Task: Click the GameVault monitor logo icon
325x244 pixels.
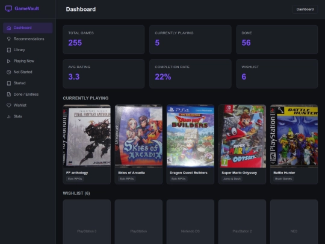Action: pyautogui.click(x=8, y=8)
